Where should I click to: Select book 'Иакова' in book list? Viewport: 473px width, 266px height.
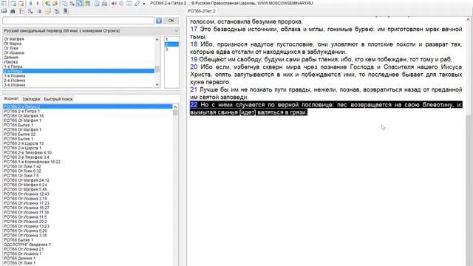pos(10,62)
